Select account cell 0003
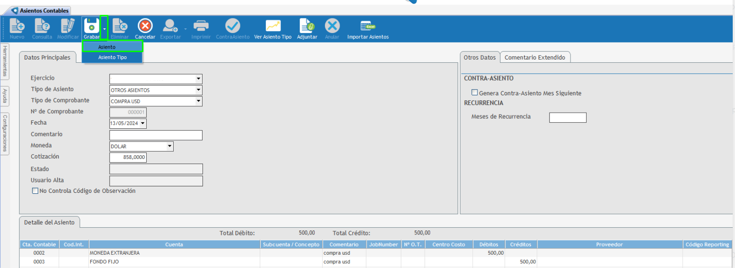Screen dimensions: 735x268 [39, 262]
